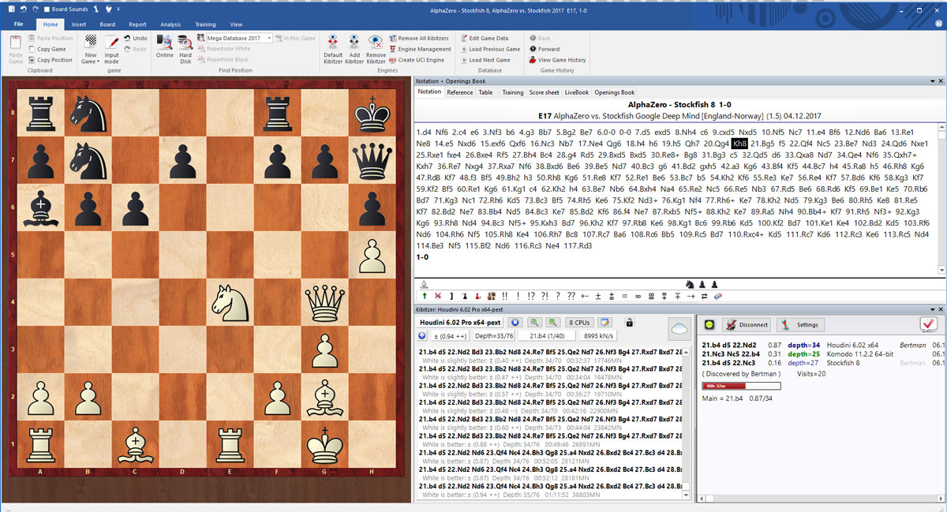Toggle the Board Sounds checkbox

click(x=48, y=9)
